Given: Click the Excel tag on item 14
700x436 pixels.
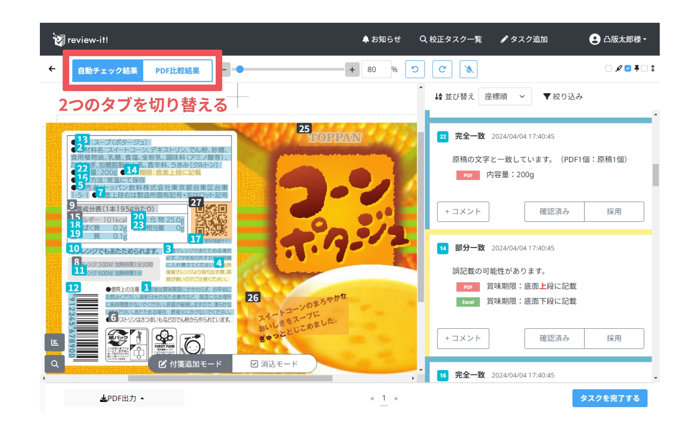Looking at the screenshot, I should coord(468,302).
